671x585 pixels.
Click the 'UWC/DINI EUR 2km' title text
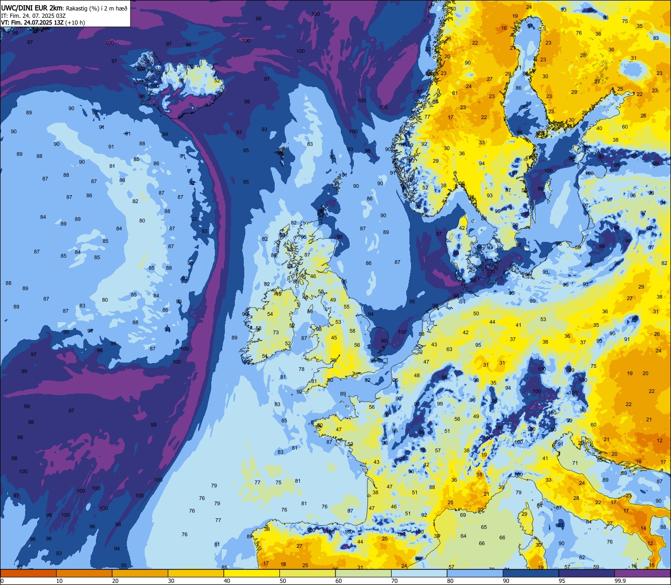pos(32,7)
